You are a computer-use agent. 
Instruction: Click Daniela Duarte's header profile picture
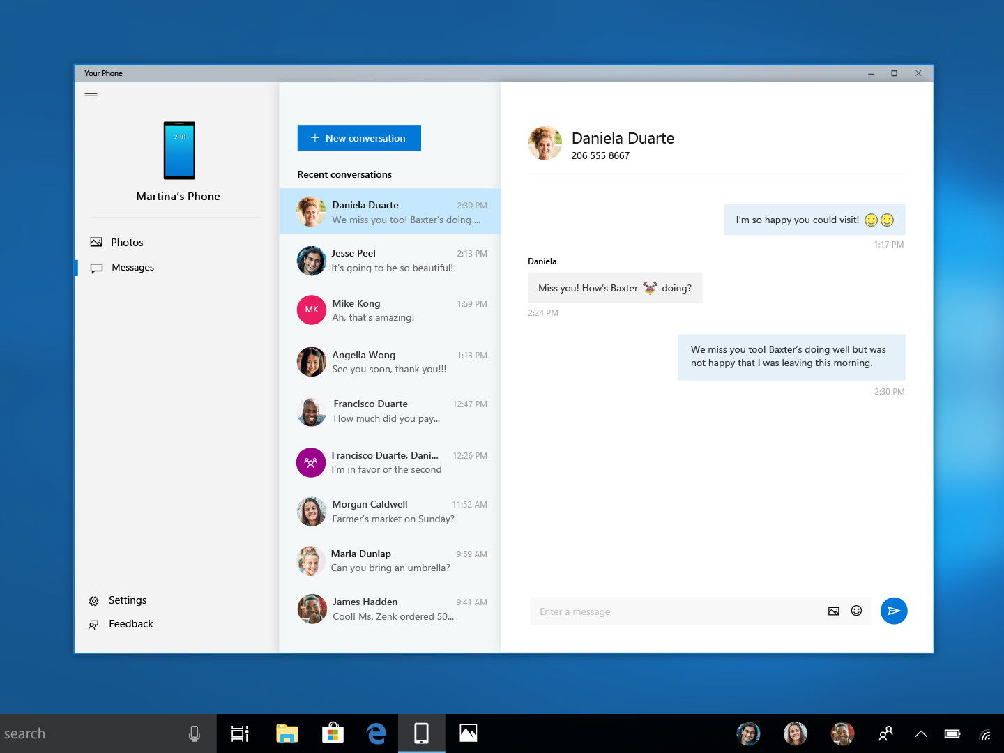coord(545,143)
